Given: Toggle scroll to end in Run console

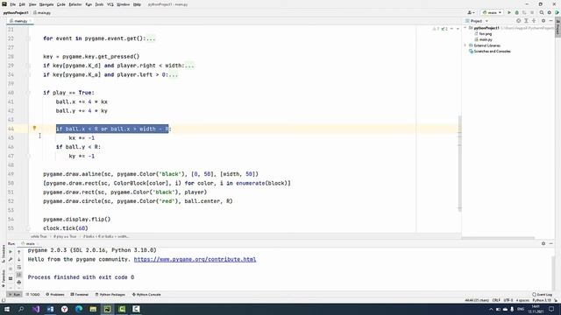Looking at the screenshot, I should point(19,275).
